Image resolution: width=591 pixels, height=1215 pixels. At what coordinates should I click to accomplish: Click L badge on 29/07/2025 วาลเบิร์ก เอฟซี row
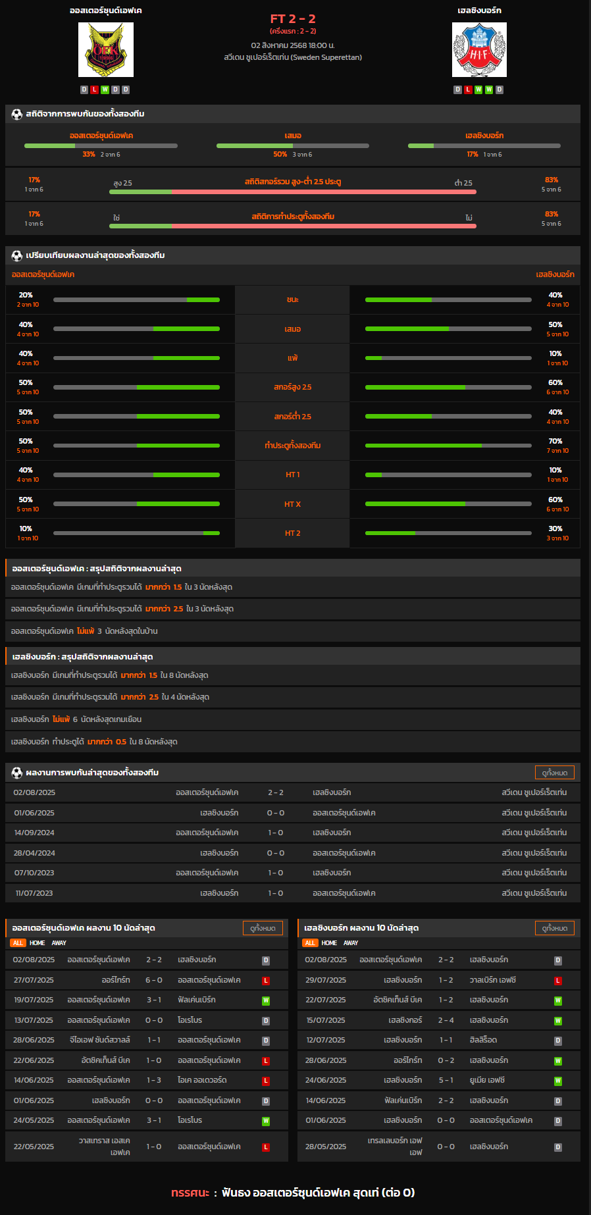click(557, 981)
